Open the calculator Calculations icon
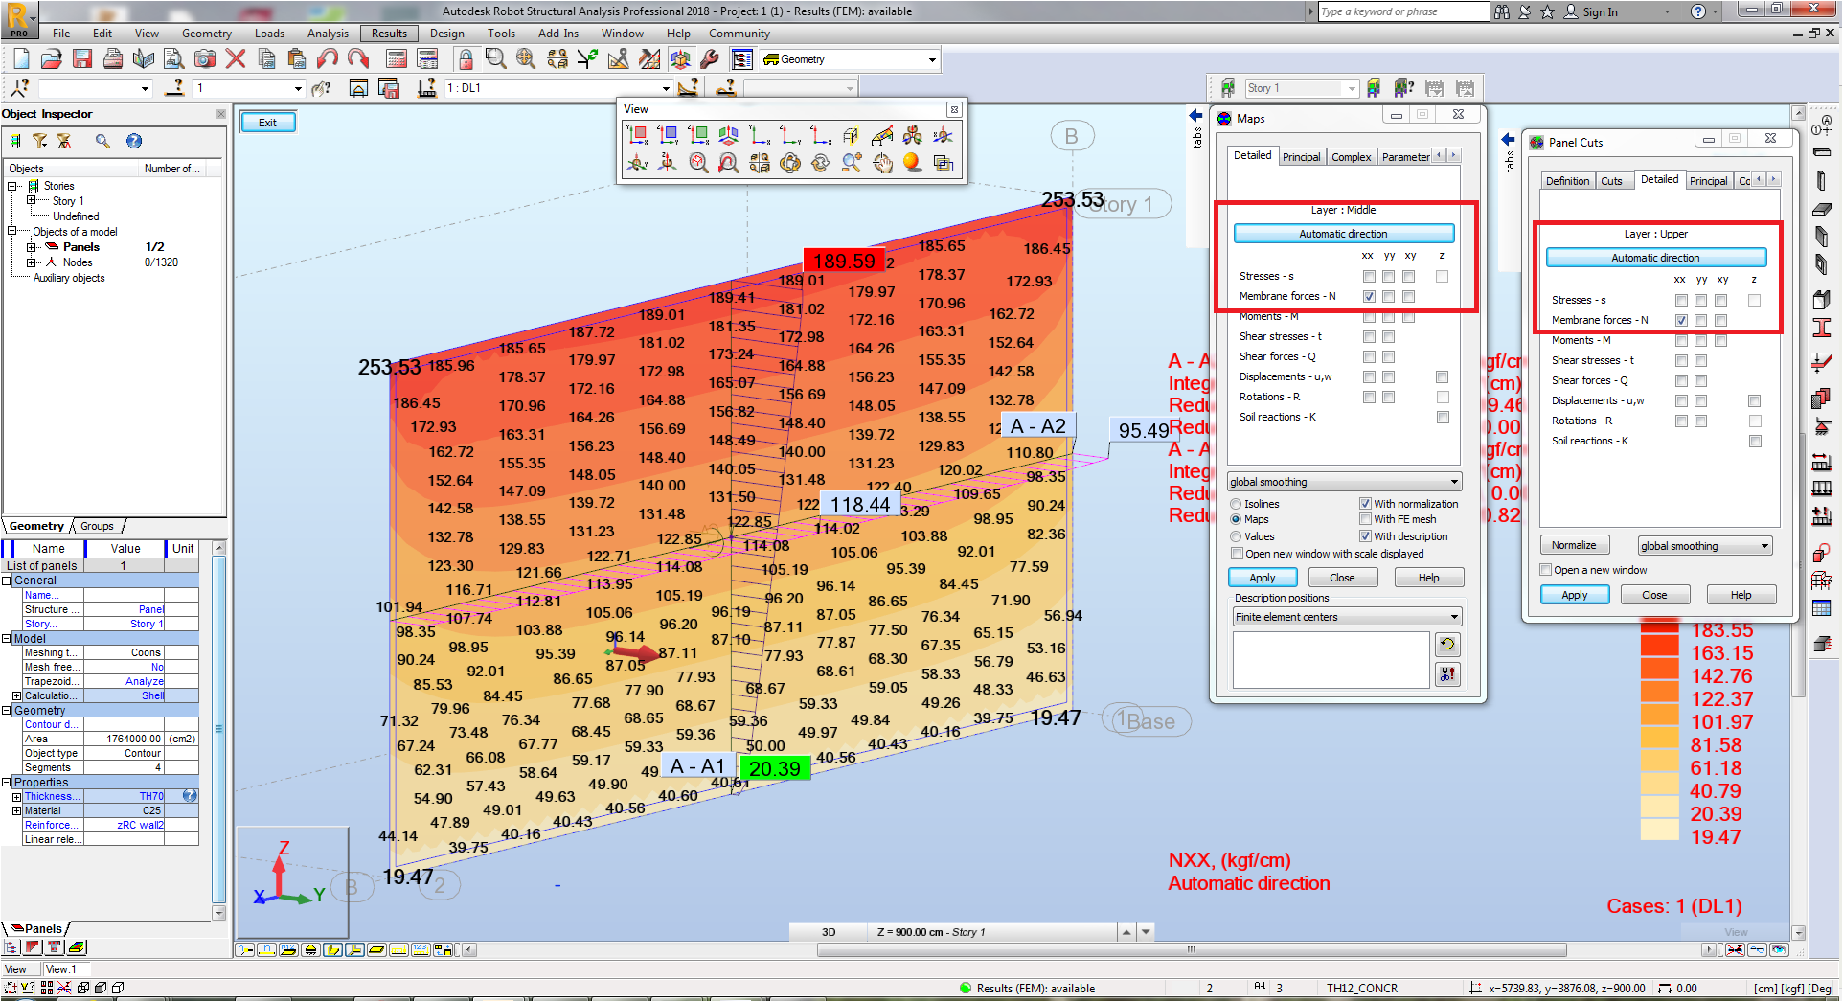Image resolution: width=1843 pixels, height=1002 pixels. tap(397, 59)
